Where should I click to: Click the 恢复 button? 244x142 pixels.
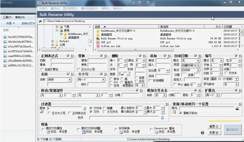pos(214,132)
